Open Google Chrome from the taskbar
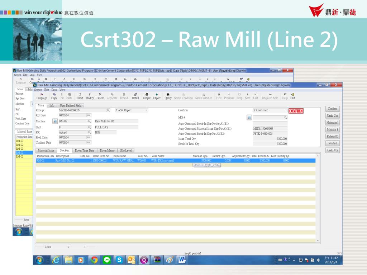 (94, 260)
